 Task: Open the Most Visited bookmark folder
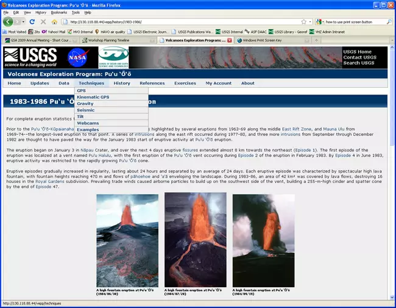(x=15, y=32)
